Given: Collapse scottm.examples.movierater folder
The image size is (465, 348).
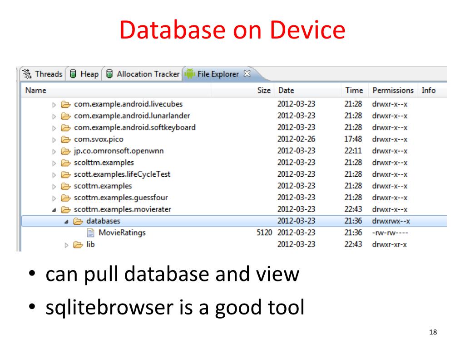Looking at the screenshot, I should pos(54,210).
